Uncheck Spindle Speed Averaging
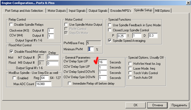This screenshot has height=110, width=191. (x=110, y=41)
